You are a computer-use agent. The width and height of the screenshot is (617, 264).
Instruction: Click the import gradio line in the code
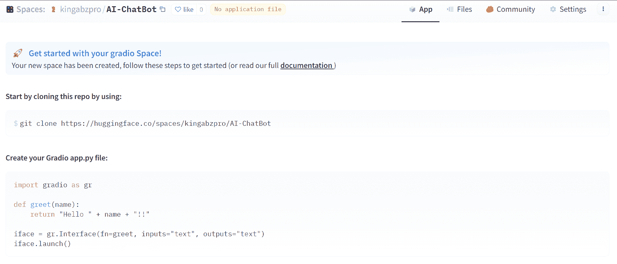[x=53, y=185]
